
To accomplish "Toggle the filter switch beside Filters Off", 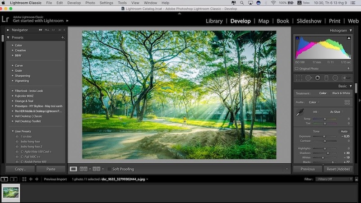I will pos(356,179).
